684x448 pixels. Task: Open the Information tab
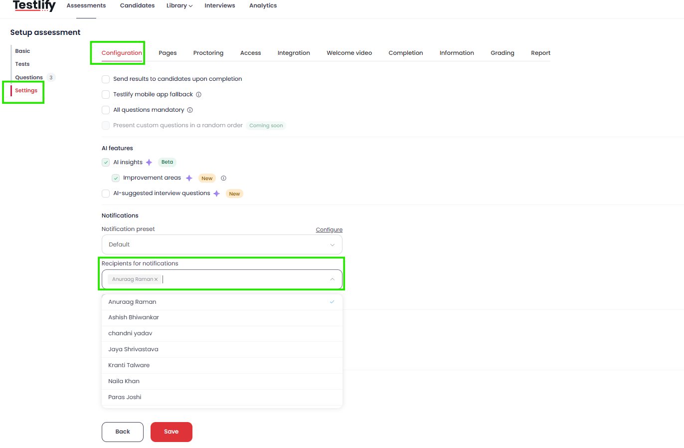tap(457, 53)
